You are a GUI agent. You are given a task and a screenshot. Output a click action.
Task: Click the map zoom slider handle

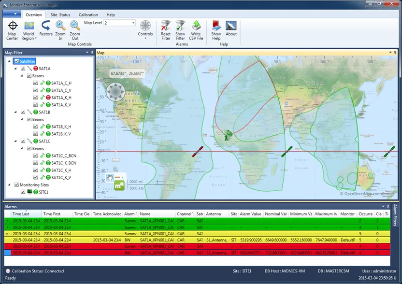[115, 160]
